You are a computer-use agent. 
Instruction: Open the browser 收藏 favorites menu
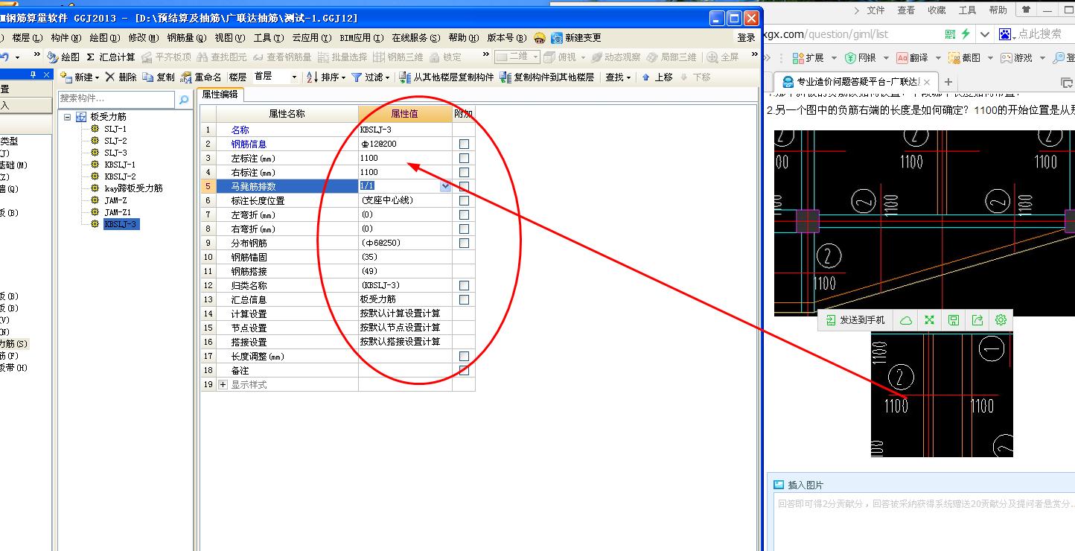(x=937, y=10)
